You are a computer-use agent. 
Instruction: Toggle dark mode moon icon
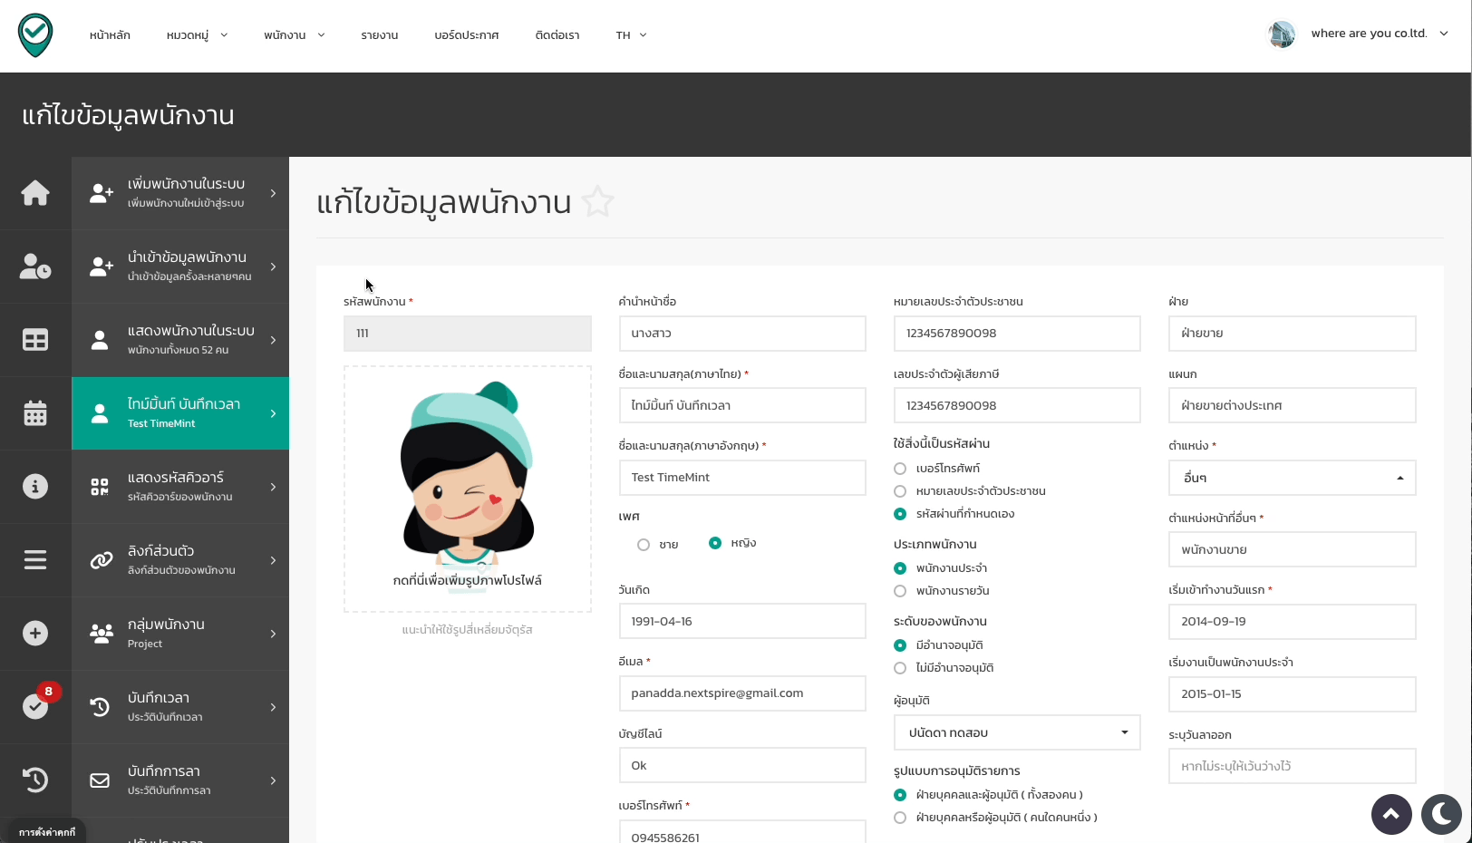1440,814
